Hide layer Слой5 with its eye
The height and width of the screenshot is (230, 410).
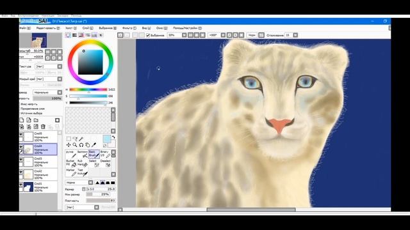point(21,135)
